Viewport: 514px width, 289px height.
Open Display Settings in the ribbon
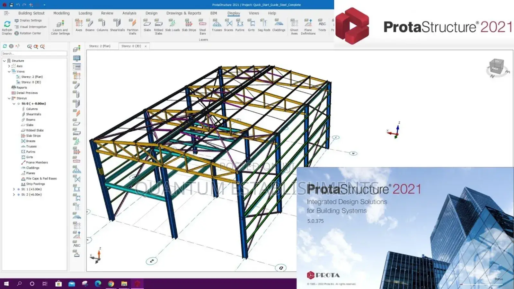(x=28, y=21)
